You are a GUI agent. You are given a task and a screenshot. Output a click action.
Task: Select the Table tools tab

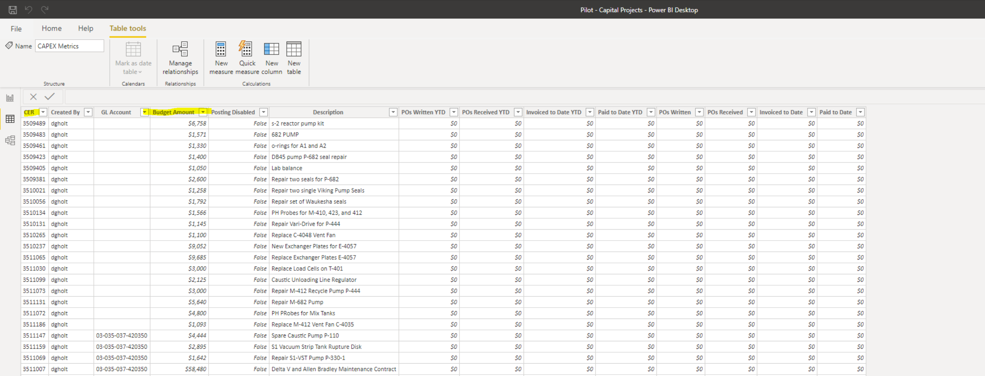coord(128,28)
